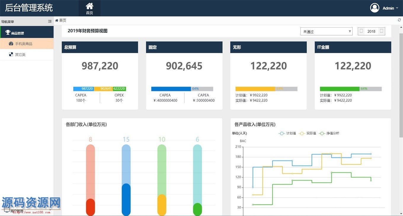403x216 pixels.
Task: Click the OPEX 30个 label
Action: [x=119, y=98]
